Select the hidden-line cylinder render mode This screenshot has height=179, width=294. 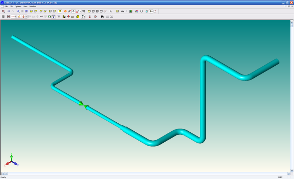pyautogui.click(x=93, y=11)
